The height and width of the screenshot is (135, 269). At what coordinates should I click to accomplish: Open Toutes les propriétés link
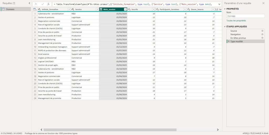(x=236, y=21)
